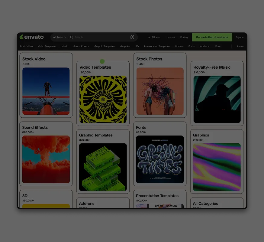Select Graphic Templates in navigation bar

105,46
